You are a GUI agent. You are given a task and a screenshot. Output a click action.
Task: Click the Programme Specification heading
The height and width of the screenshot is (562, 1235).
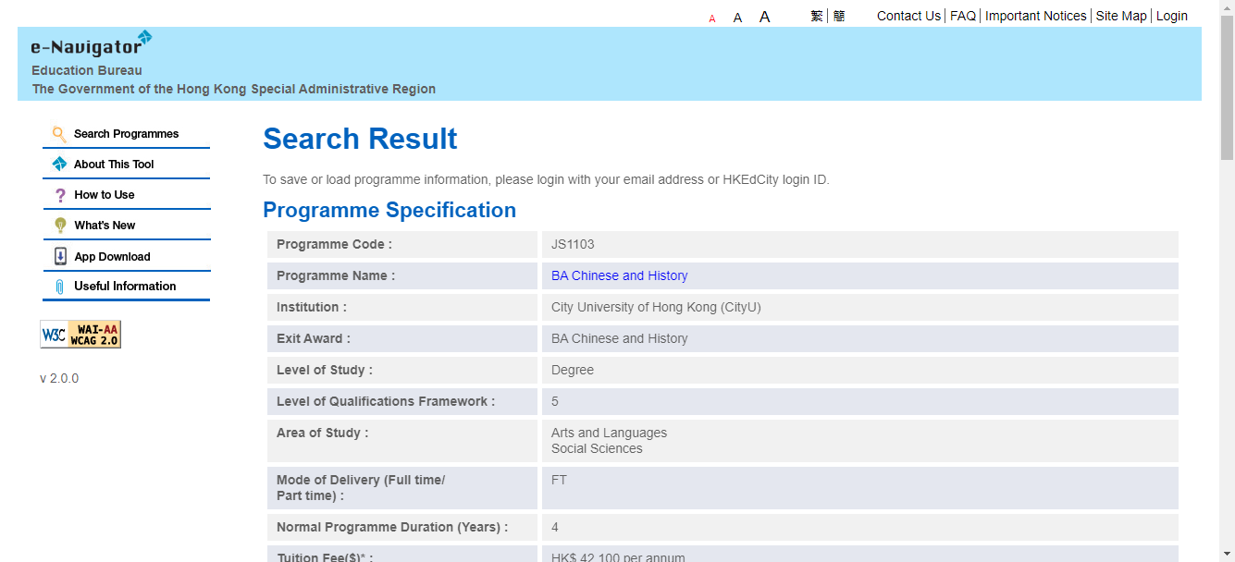pyautogui.click(x=389, y=210)
